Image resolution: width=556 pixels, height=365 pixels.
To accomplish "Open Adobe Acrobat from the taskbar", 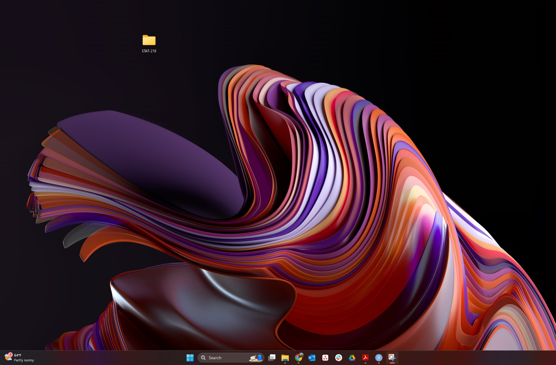I will pyautogui.click(x=365, y=358).
